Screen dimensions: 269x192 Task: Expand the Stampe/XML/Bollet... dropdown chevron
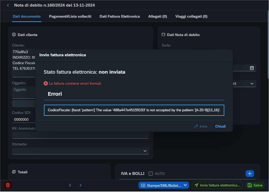(185, 185)
